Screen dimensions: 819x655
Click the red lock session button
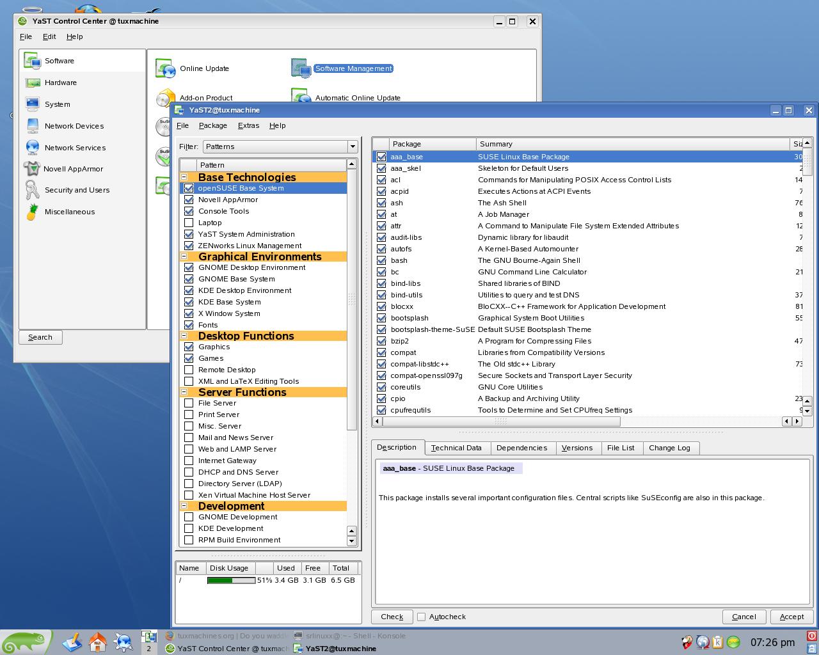(x=812, y=636)
